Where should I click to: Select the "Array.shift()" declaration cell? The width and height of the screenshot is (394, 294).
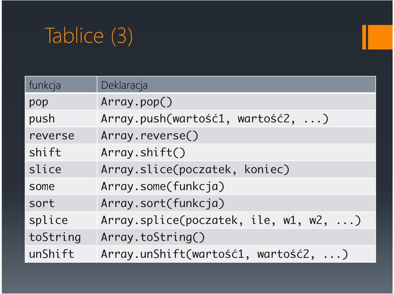point(236,152)
